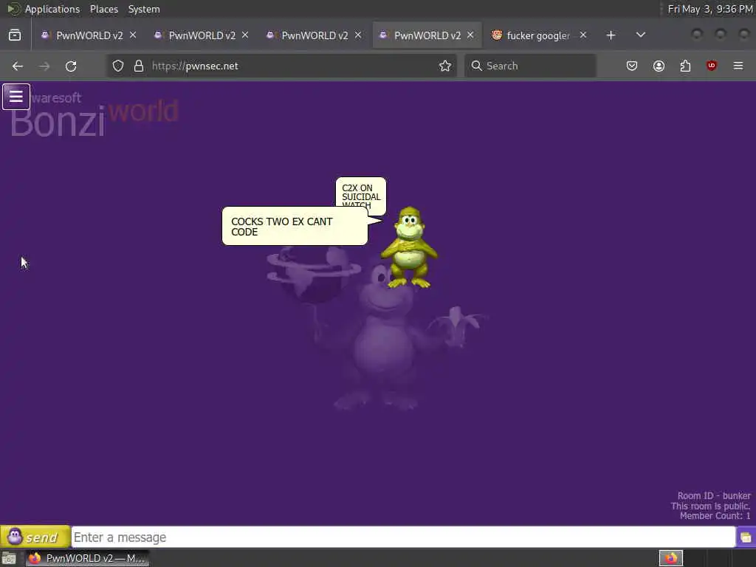Click the forward navigation arrow
The width and height of the screenshot is (756, 567).
point(44,66)
